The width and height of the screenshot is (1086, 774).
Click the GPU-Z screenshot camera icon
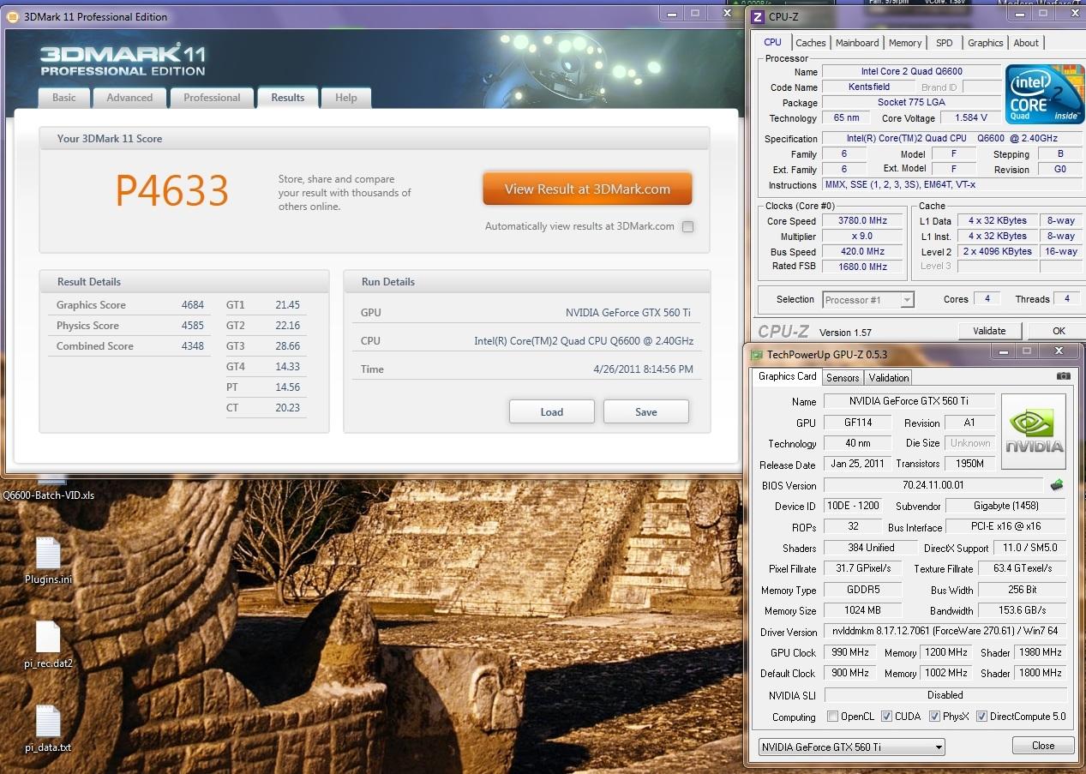click(1064, 376)
